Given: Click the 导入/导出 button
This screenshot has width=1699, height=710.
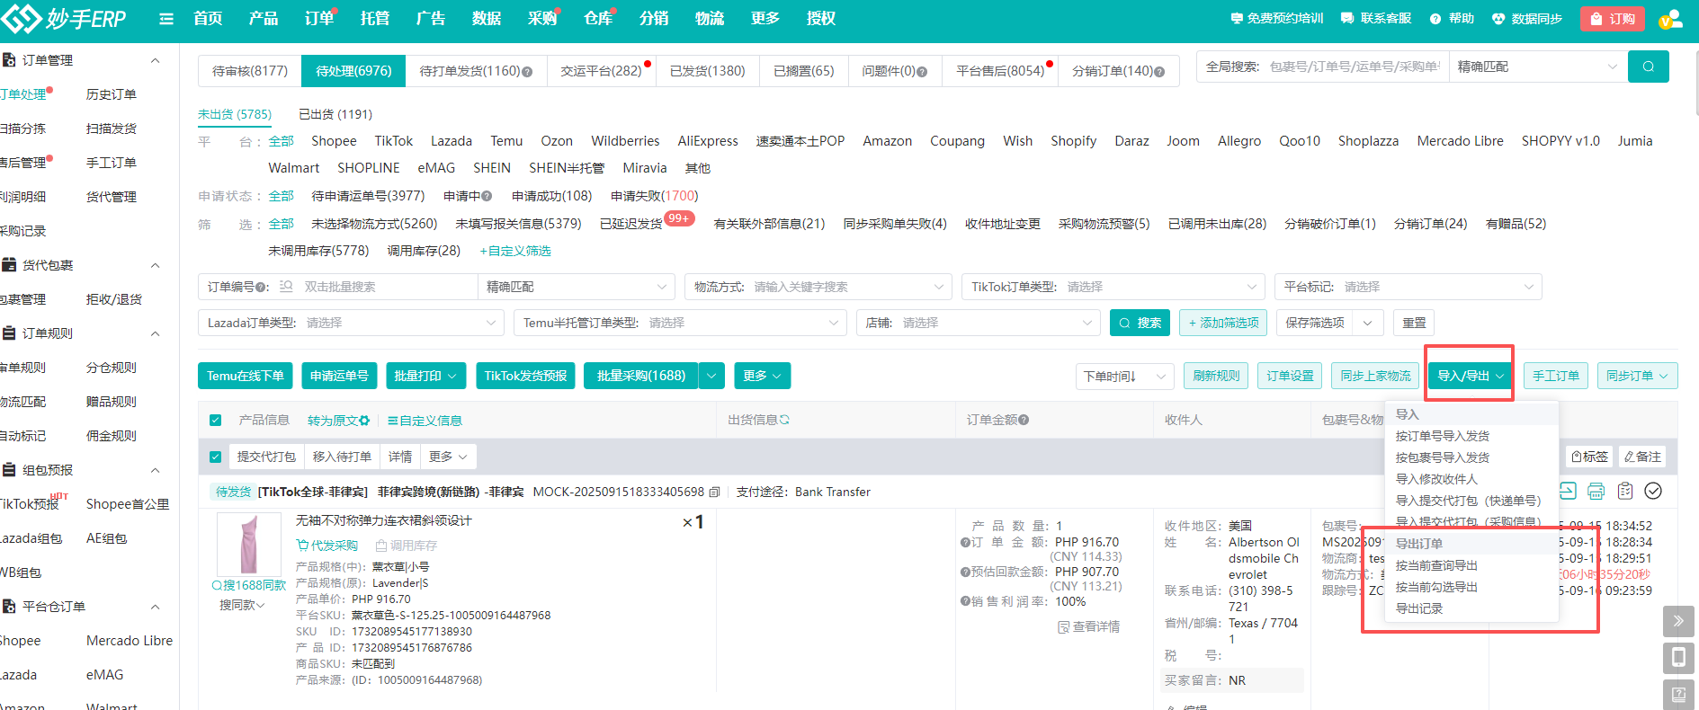Looking at the screenshot, I should click(1471, 376).
